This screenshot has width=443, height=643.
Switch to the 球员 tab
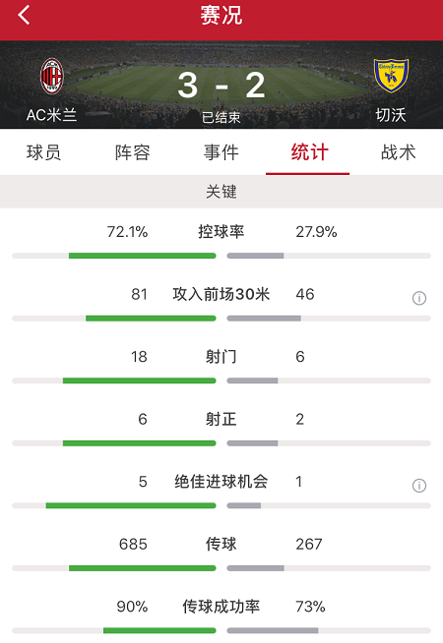pyautogui.click(x=44, y=152)
